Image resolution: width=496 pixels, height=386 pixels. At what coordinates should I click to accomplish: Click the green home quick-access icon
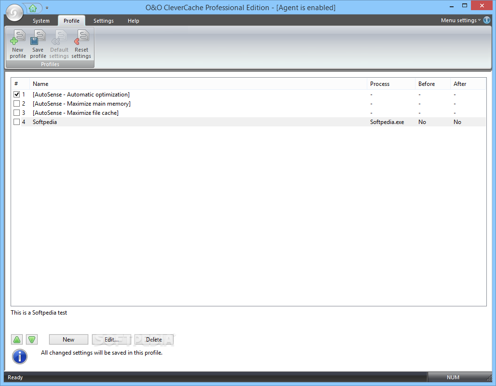[33, 8]
